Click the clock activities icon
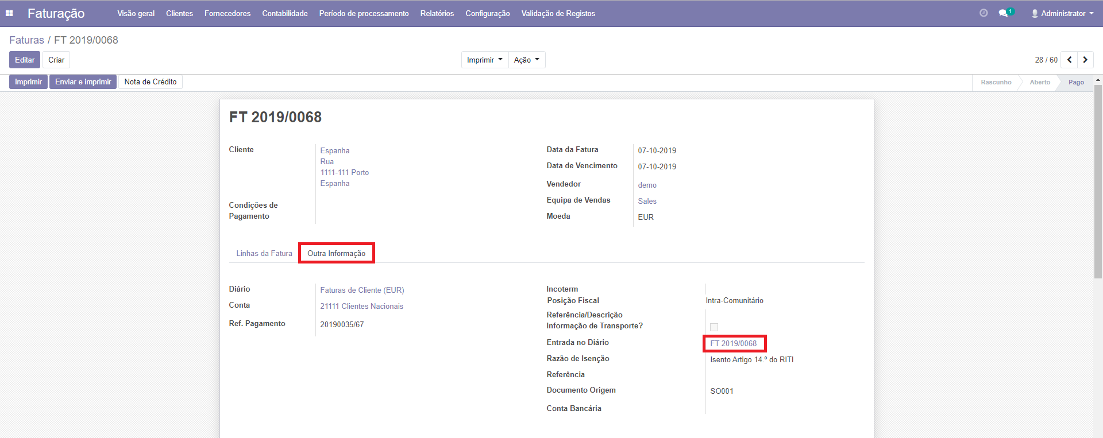1103x438 pixels. coord(984,13)
